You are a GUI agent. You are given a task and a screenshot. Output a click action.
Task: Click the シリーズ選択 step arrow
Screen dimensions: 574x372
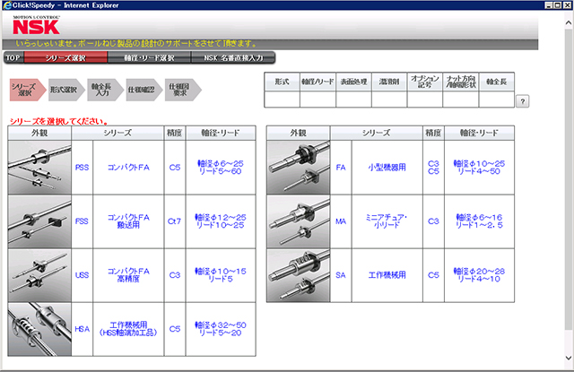pyautogui.click(x=28, y=90)
